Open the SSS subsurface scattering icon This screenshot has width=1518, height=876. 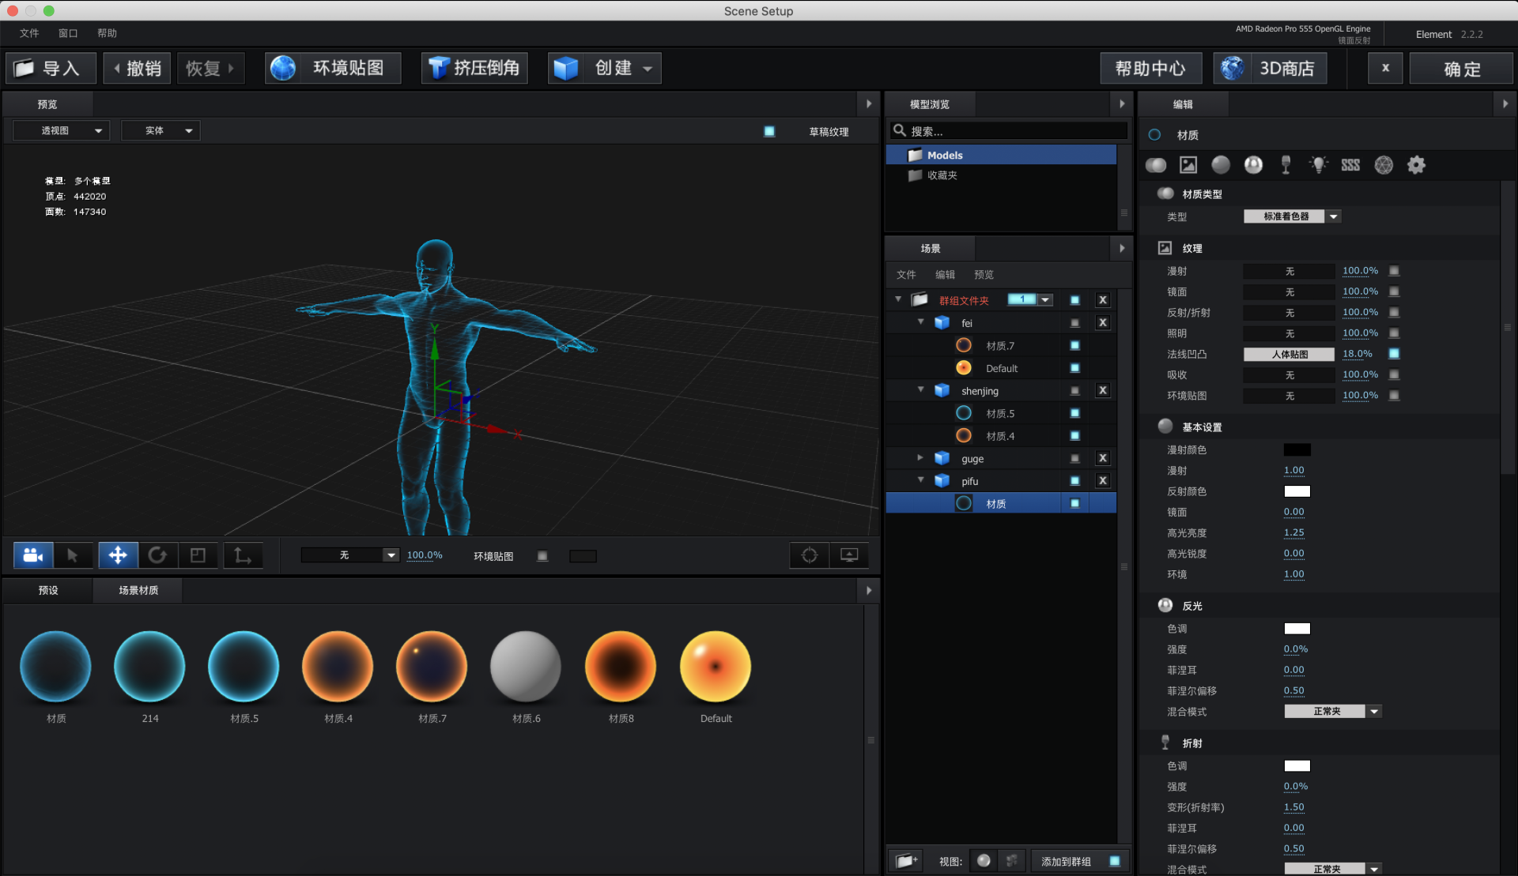1350,164
